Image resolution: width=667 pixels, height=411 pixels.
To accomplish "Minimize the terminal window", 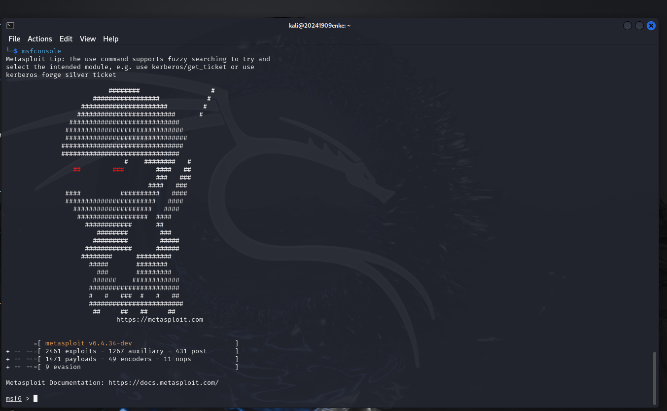I will 628,26.
